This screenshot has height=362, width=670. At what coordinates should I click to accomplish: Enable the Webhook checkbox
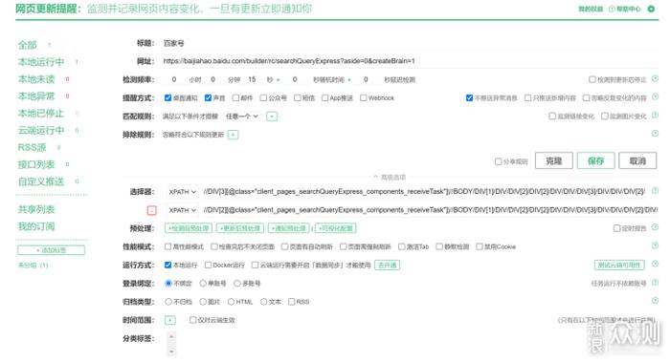point(363,98)
